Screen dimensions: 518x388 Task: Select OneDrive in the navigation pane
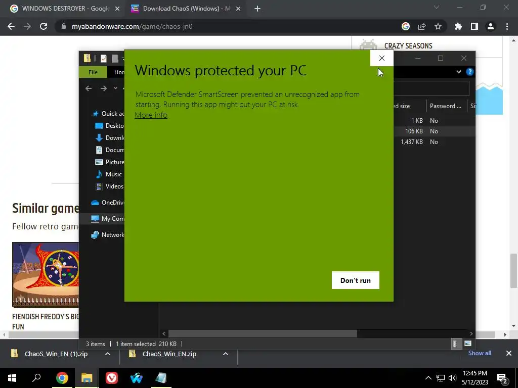coord(107,203)
